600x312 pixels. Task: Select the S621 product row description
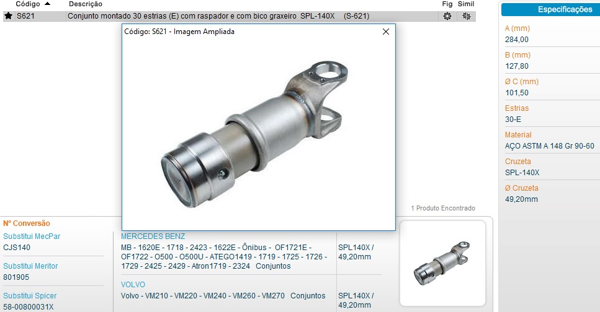point(217,16)
